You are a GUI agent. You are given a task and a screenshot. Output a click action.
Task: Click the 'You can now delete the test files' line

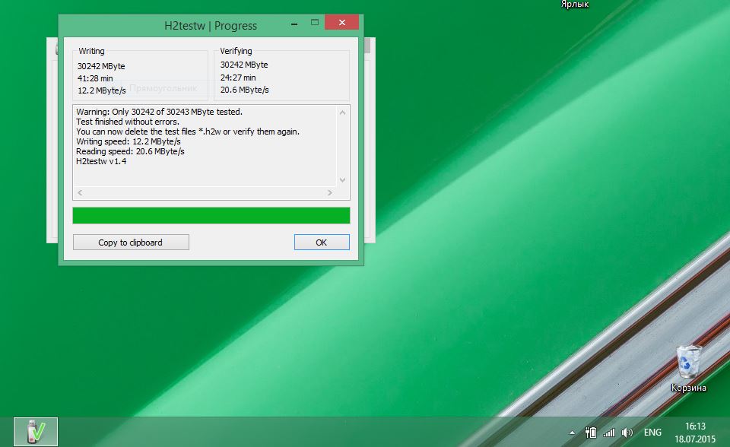click(x=188, y=132)
